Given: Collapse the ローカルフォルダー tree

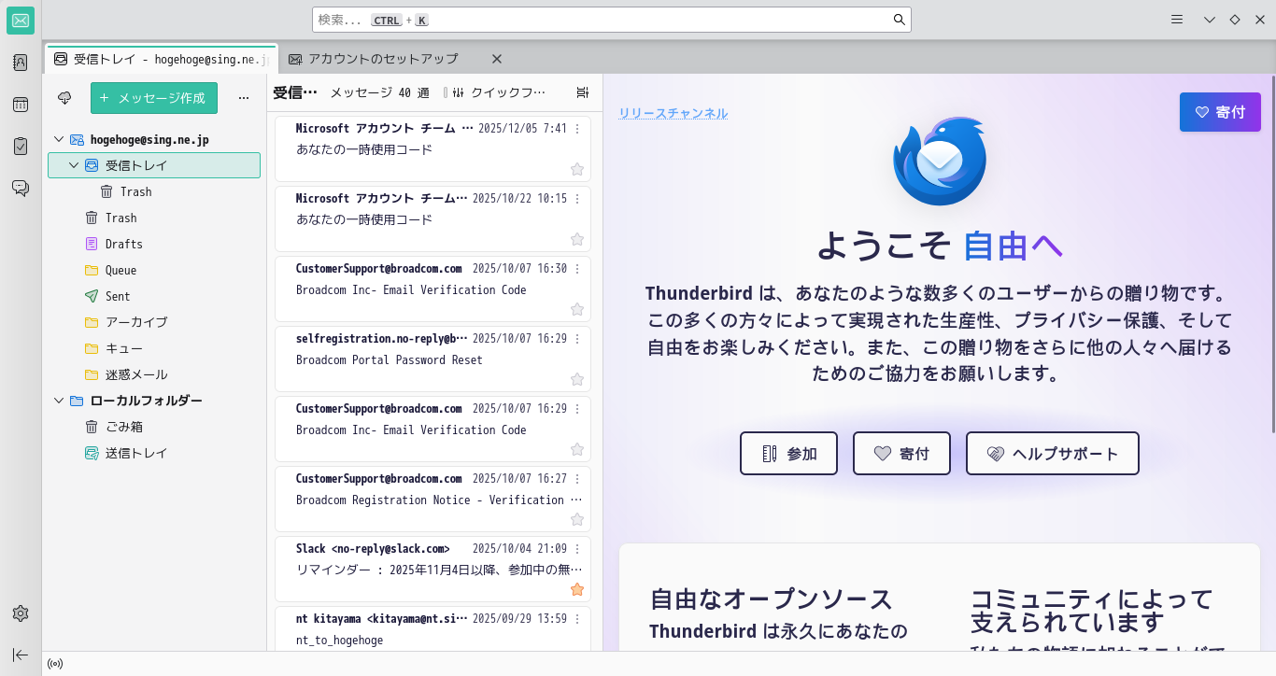Looking at the screenshot, I should point(59,401).
